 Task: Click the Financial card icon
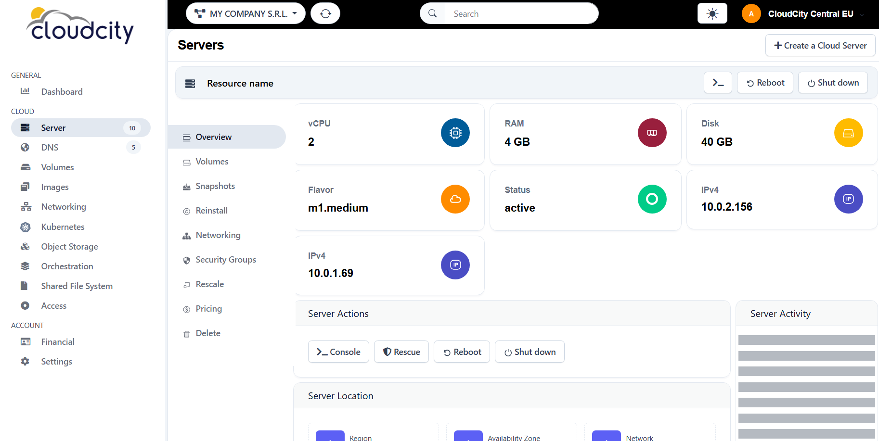[26, 341]
